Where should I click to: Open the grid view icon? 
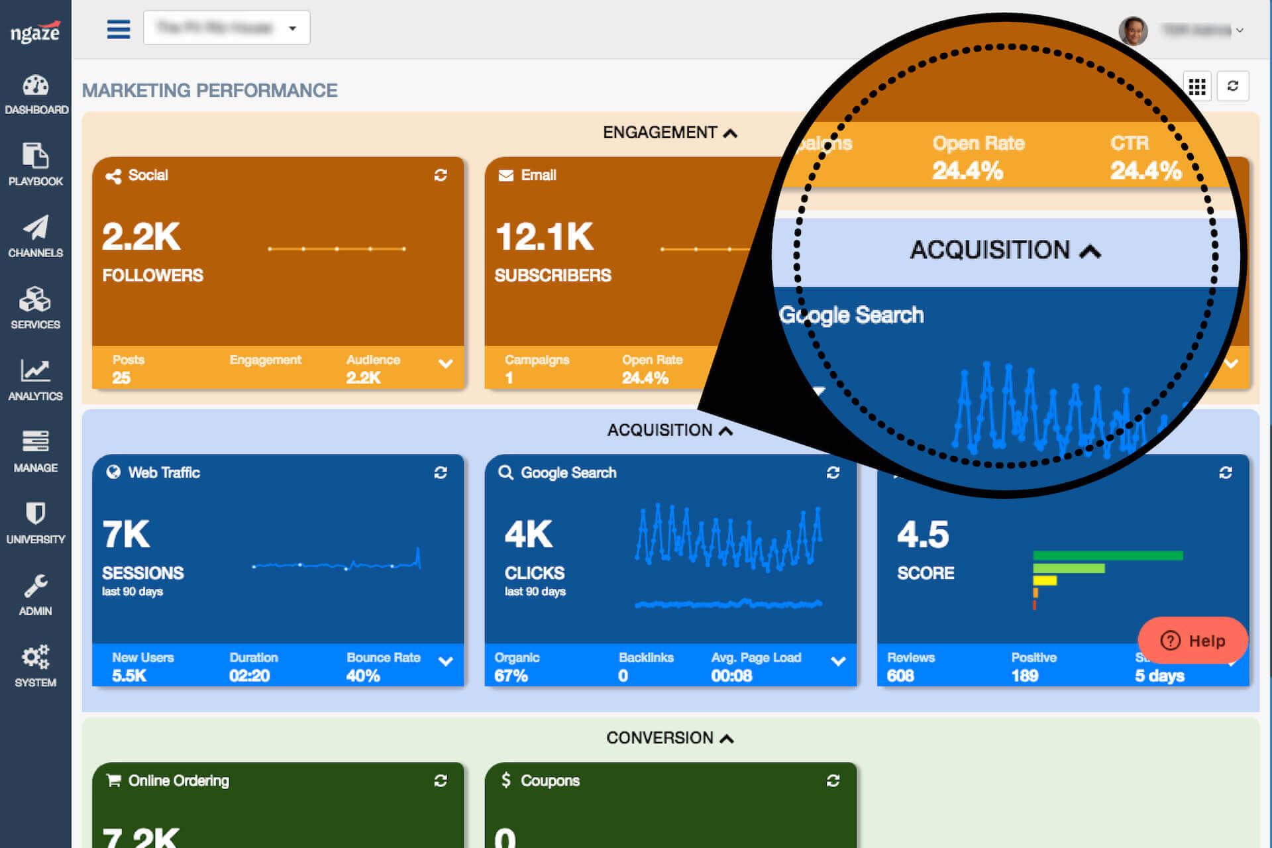1197,86
